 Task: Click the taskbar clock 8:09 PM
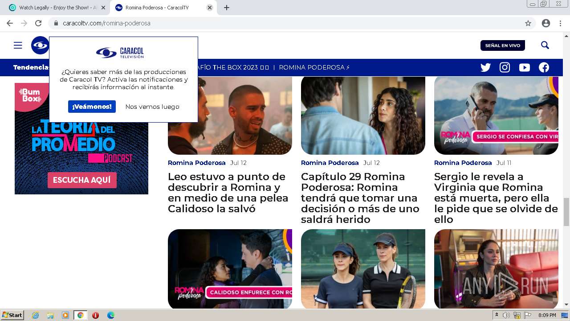click(547, 315)
